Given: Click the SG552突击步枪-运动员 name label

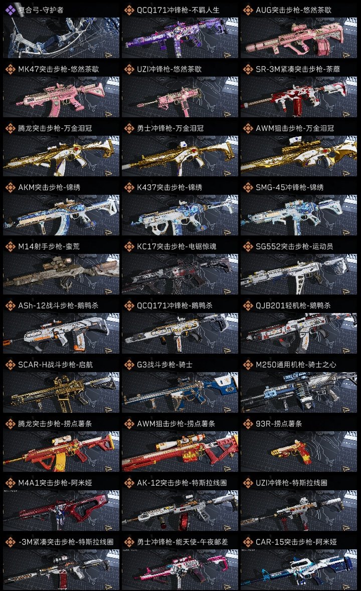Looking at the screenshot, I should point(294,246).
